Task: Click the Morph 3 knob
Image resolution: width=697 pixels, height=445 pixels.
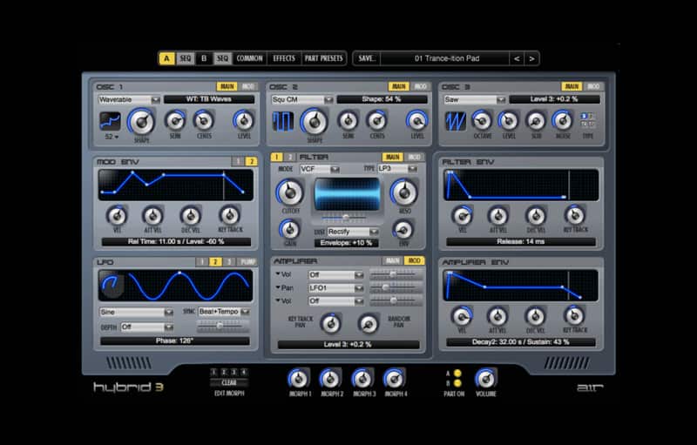Action: pyautogui.click(x=362, y=379)
